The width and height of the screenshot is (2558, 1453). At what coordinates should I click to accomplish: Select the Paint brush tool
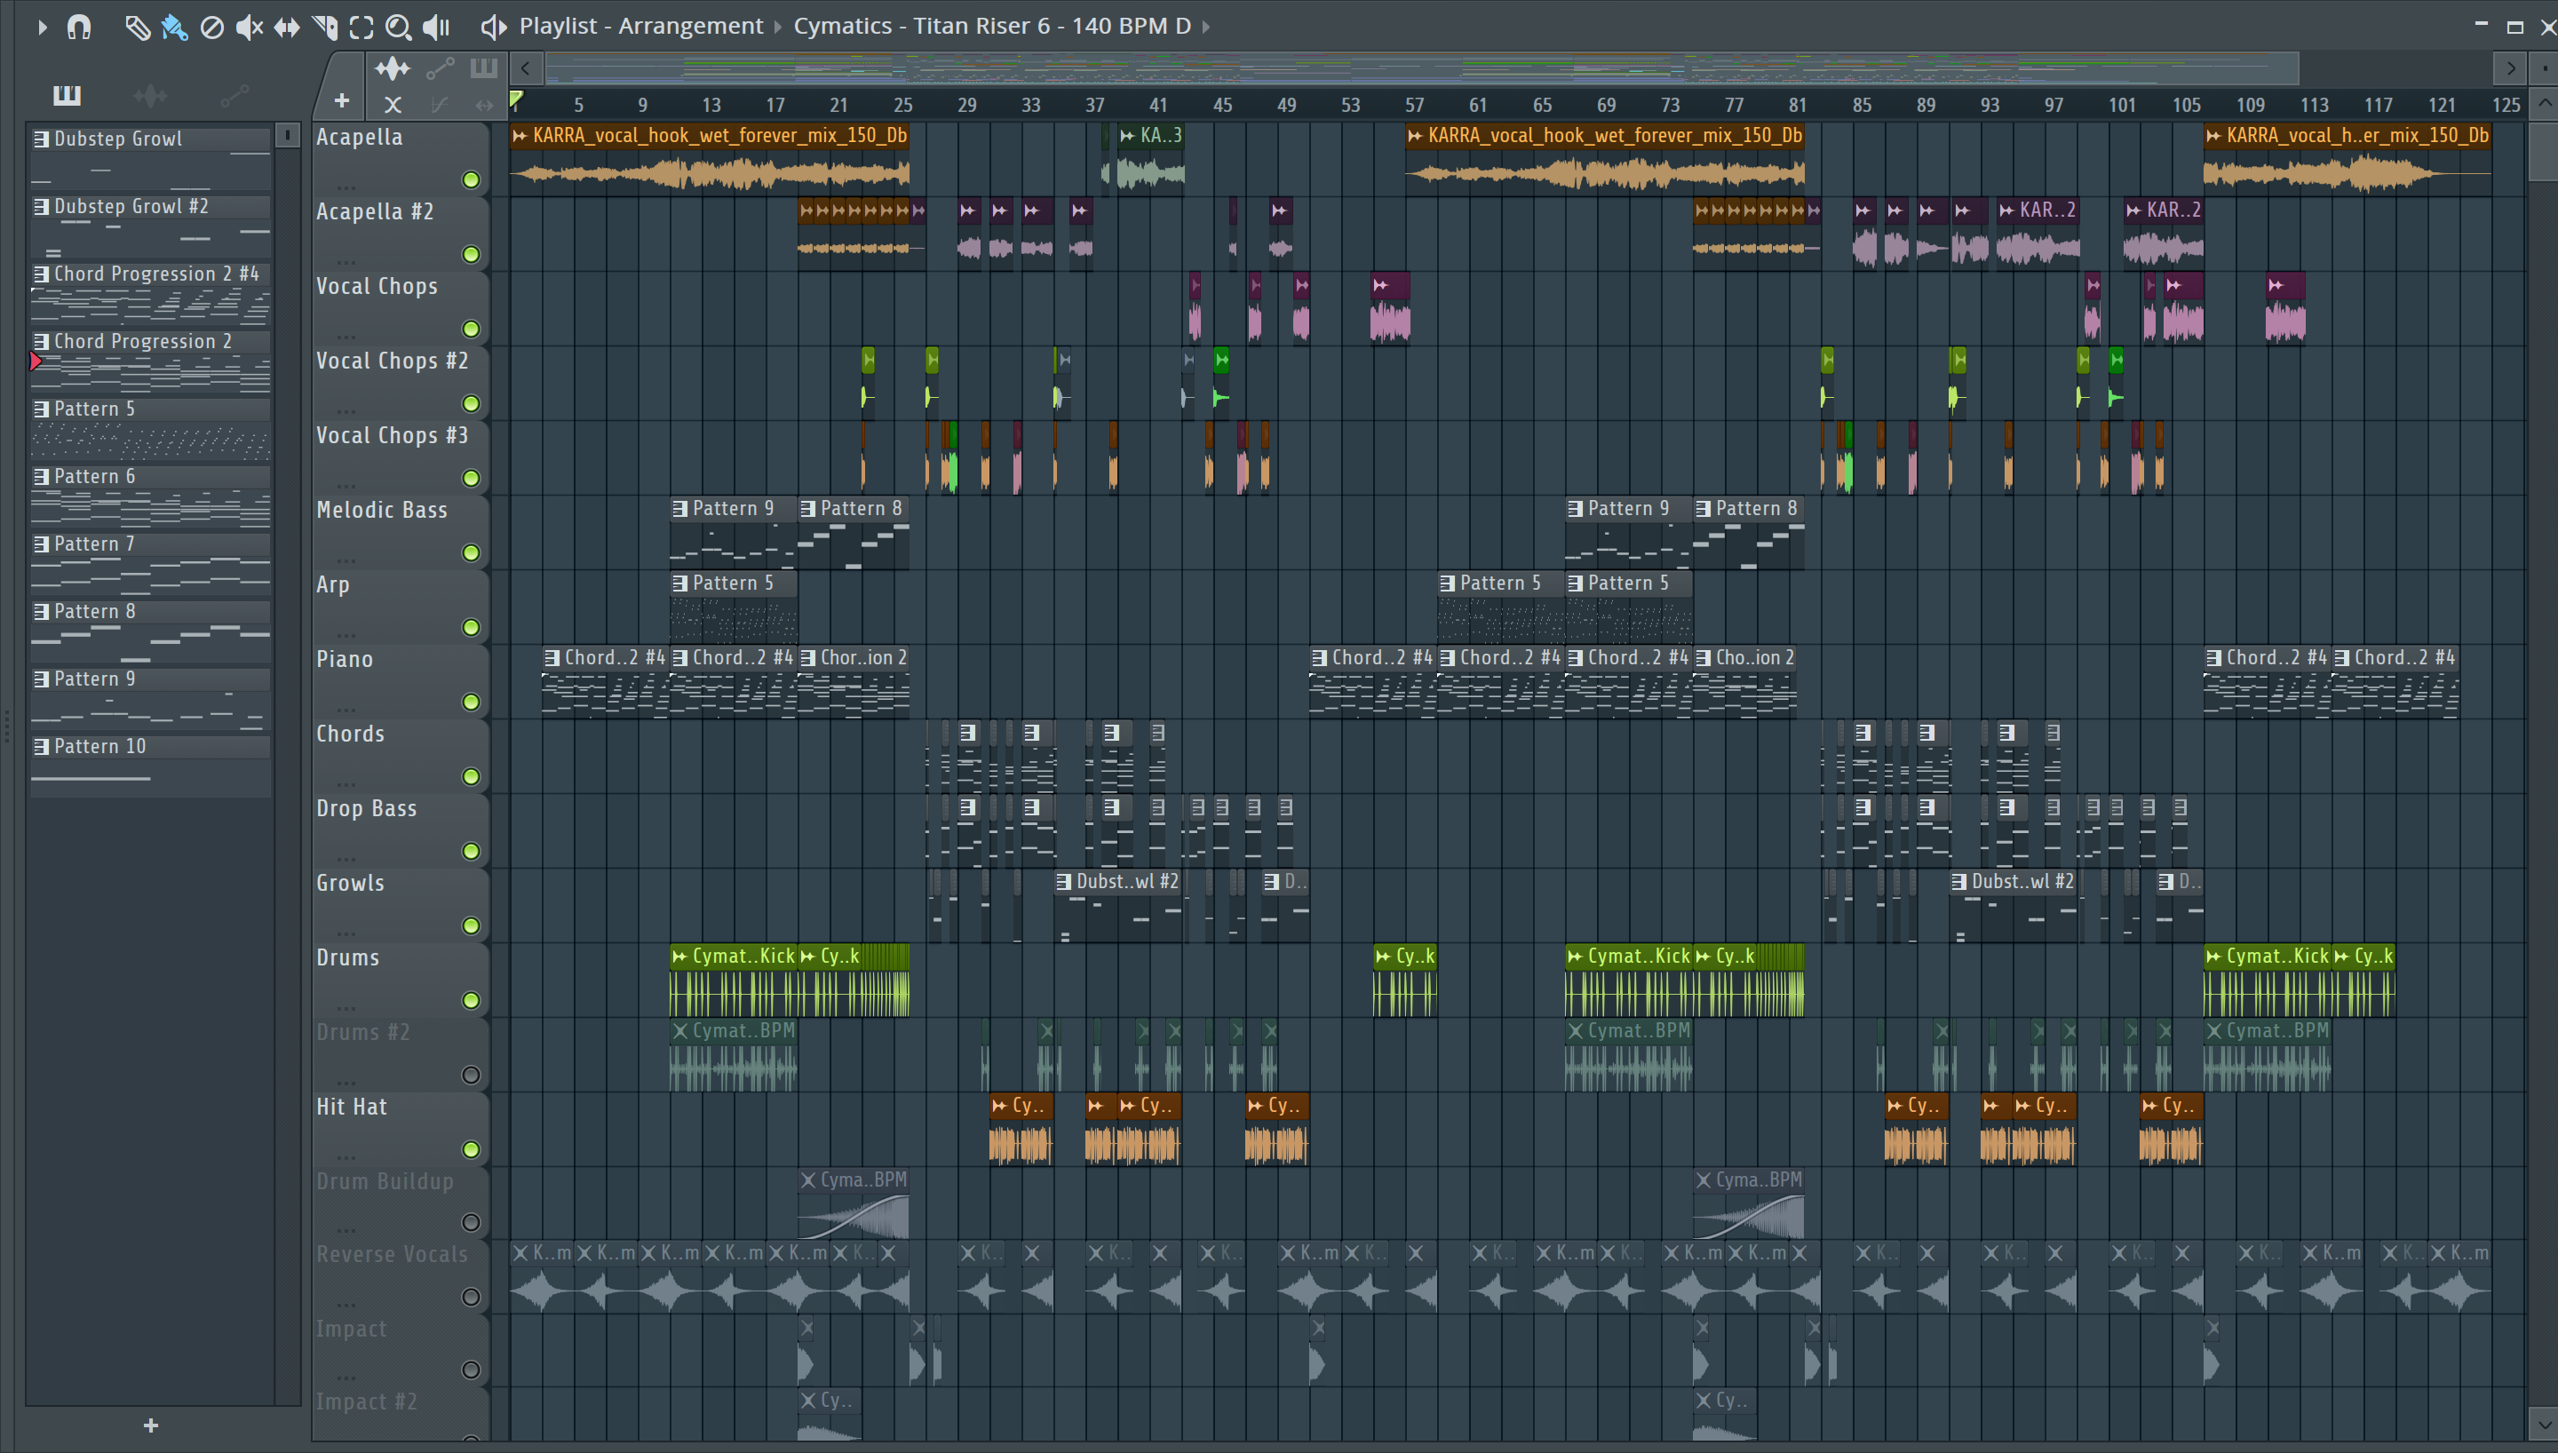point(175,27)
